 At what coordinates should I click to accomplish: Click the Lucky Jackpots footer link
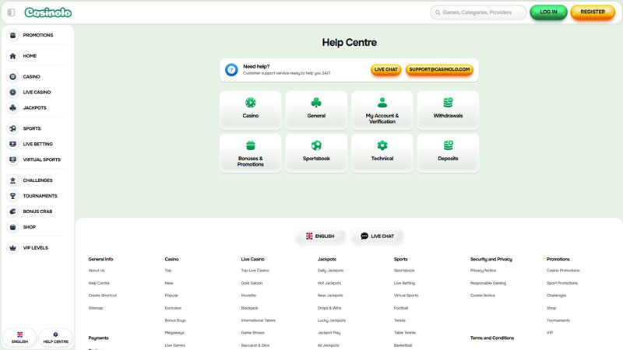coord(332,320)
